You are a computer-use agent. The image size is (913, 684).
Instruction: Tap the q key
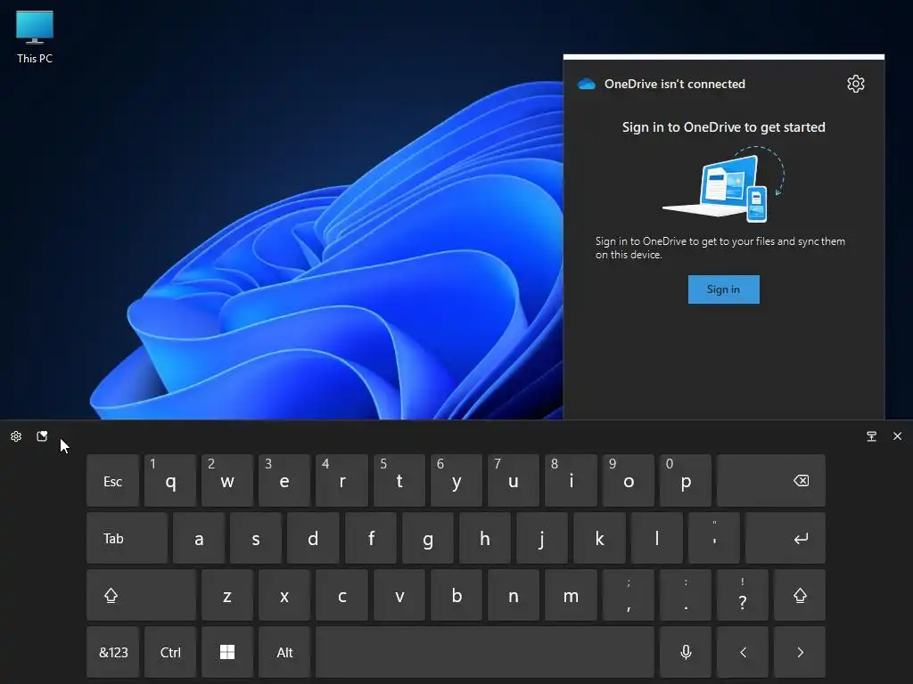coord(170,480)
